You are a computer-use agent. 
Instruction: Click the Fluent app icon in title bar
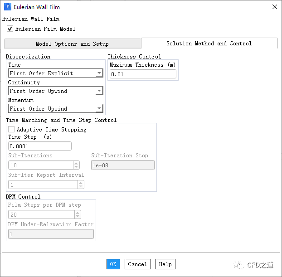(x=7, y=7)
